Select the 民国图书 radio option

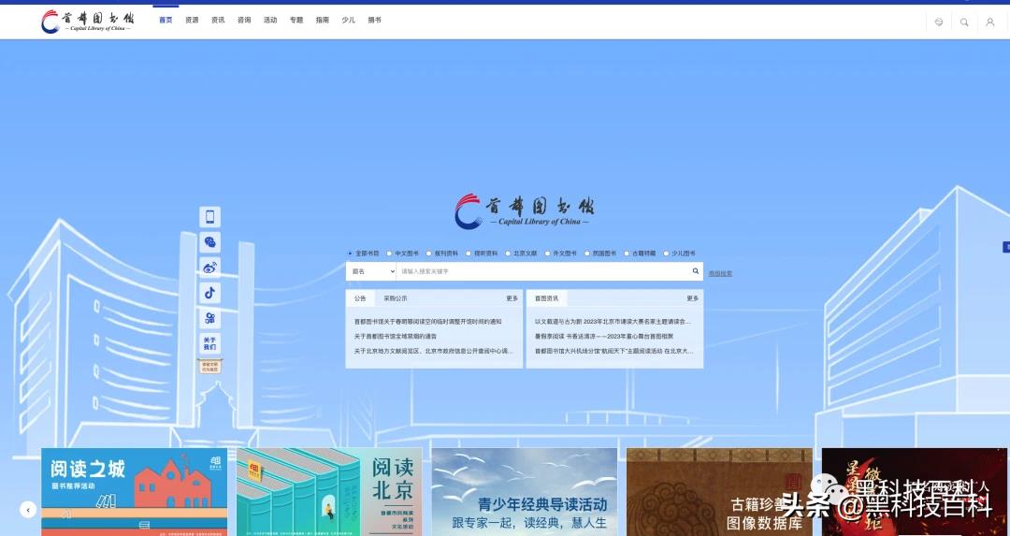586,254
